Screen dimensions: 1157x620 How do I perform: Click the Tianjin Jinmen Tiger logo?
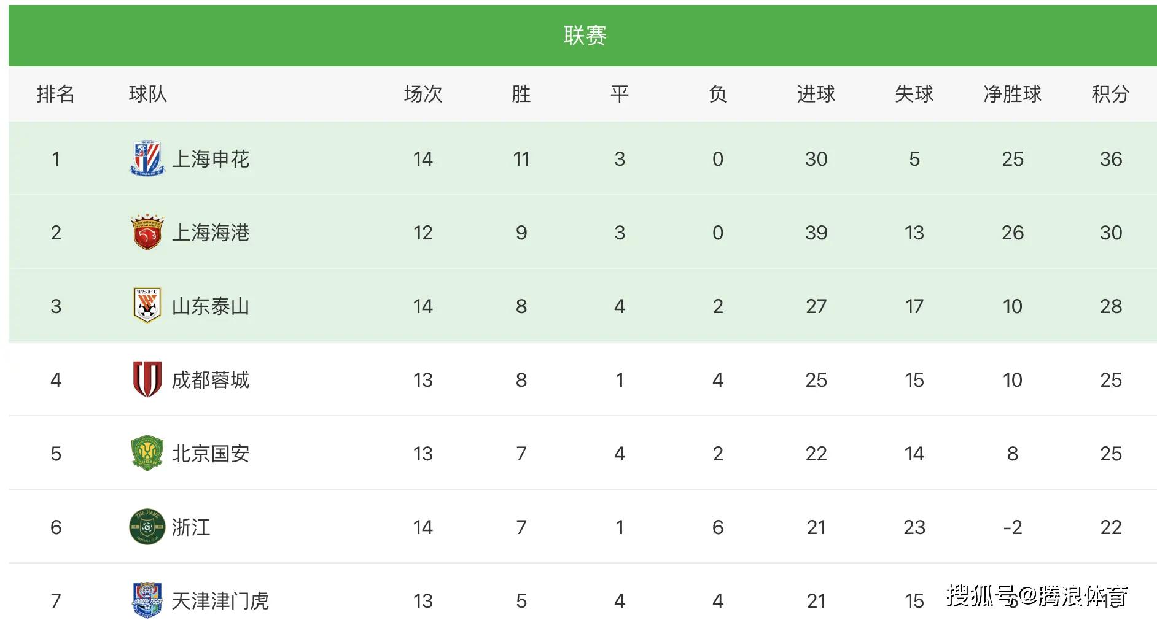[147, 600]
